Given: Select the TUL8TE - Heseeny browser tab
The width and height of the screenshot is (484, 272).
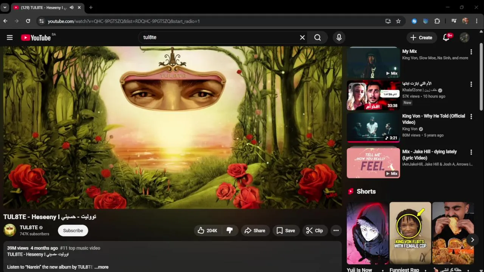Looking at the screenshot, I should [48, 8].
